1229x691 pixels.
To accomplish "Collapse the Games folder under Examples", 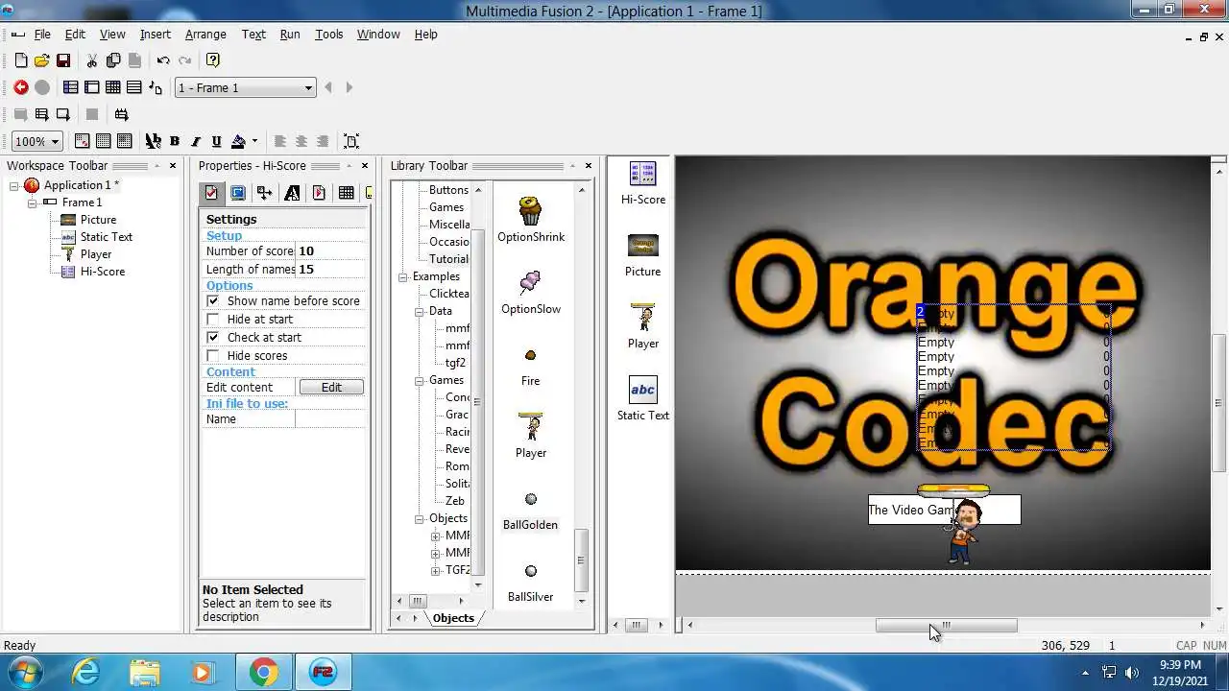I will coord(419,380).
